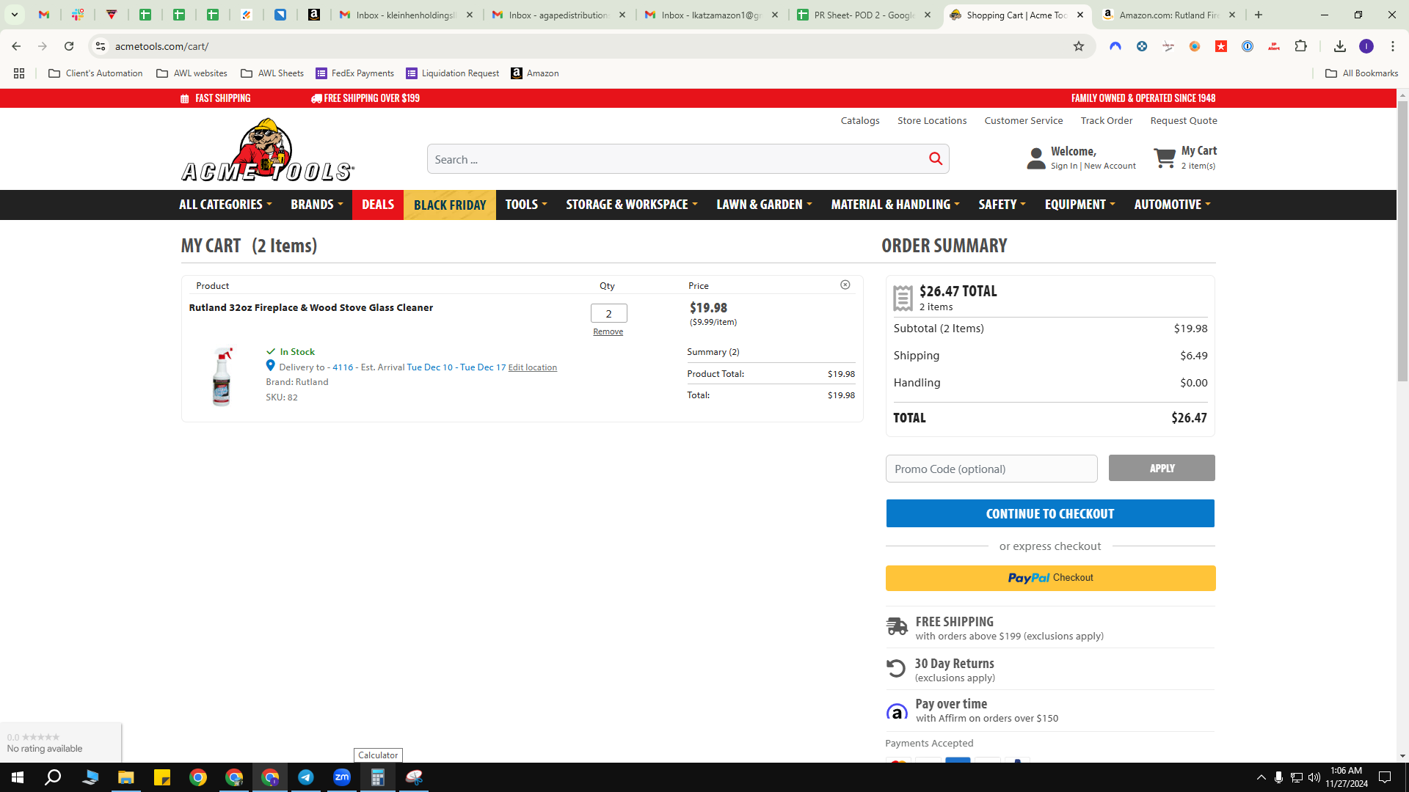Viewport: 1409px width, 792px height.
Task: Expand Material & Handling menu
Action: [x=895, y=205]
